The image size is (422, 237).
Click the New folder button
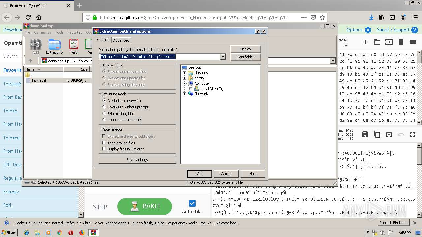pyautogui.click(x=245, y=57)
